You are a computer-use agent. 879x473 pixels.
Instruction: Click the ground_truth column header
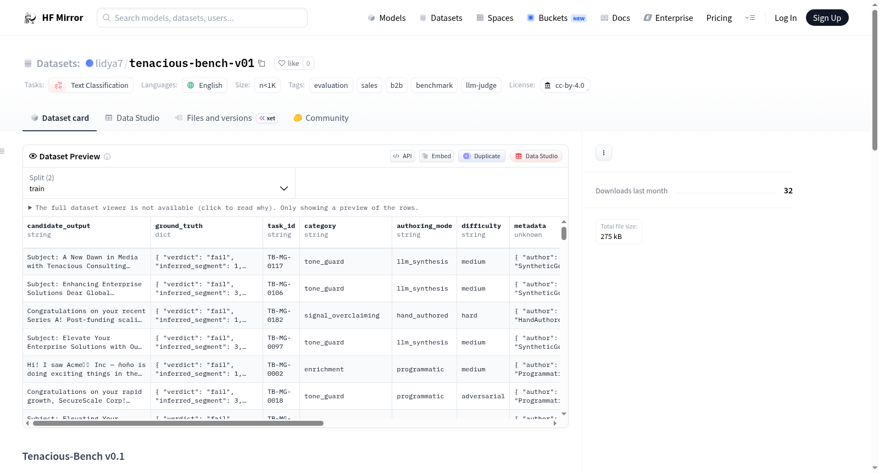pyautogui.click(x=207, y=231)
